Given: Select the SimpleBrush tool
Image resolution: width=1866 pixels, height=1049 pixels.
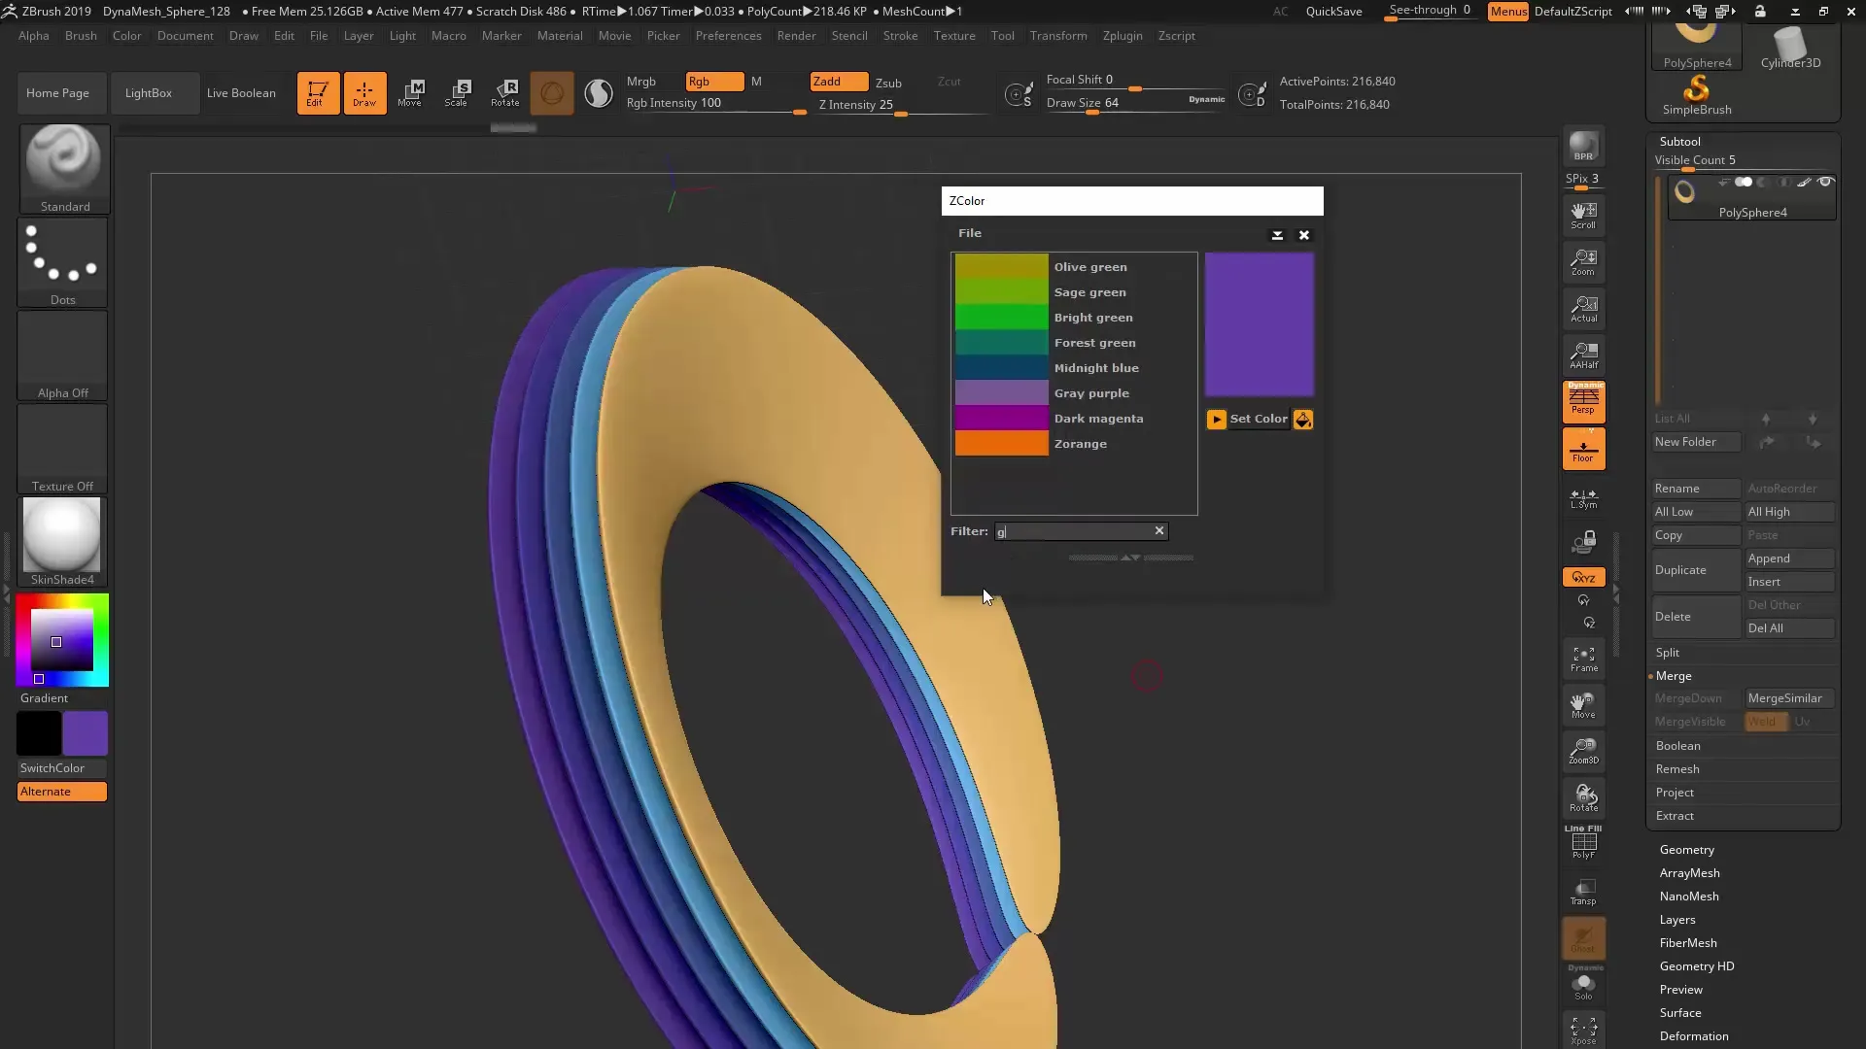Looking at the screenshot, I should pos(1696,96).
